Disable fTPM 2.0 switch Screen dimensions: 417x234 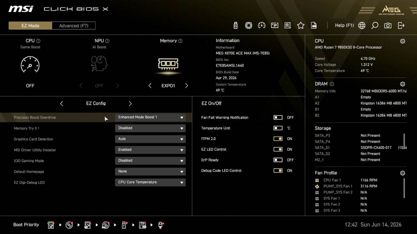tap(278, 138)
